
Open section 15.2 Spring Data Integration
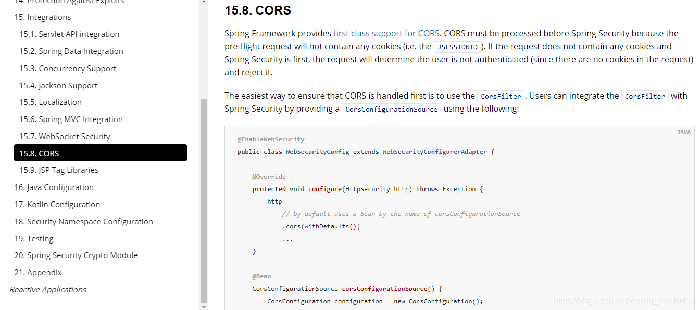click(x=71, y=51)
